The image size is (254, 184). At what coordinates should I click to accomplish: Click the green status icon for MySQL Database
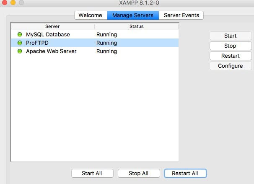20,34
